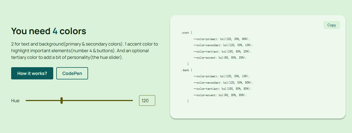Viewport: 352px width, 133px height.
Task: Click the Hue slider thumb handle
Action: pos(62,101)
